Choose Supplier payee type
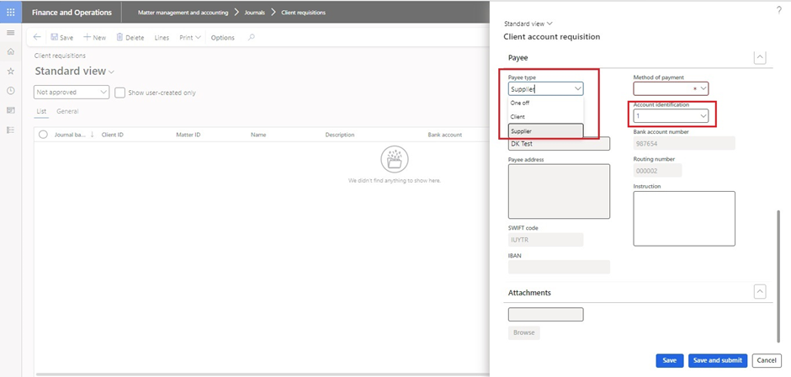The width and height of the screenshot is (791, 377). [546, 131]
